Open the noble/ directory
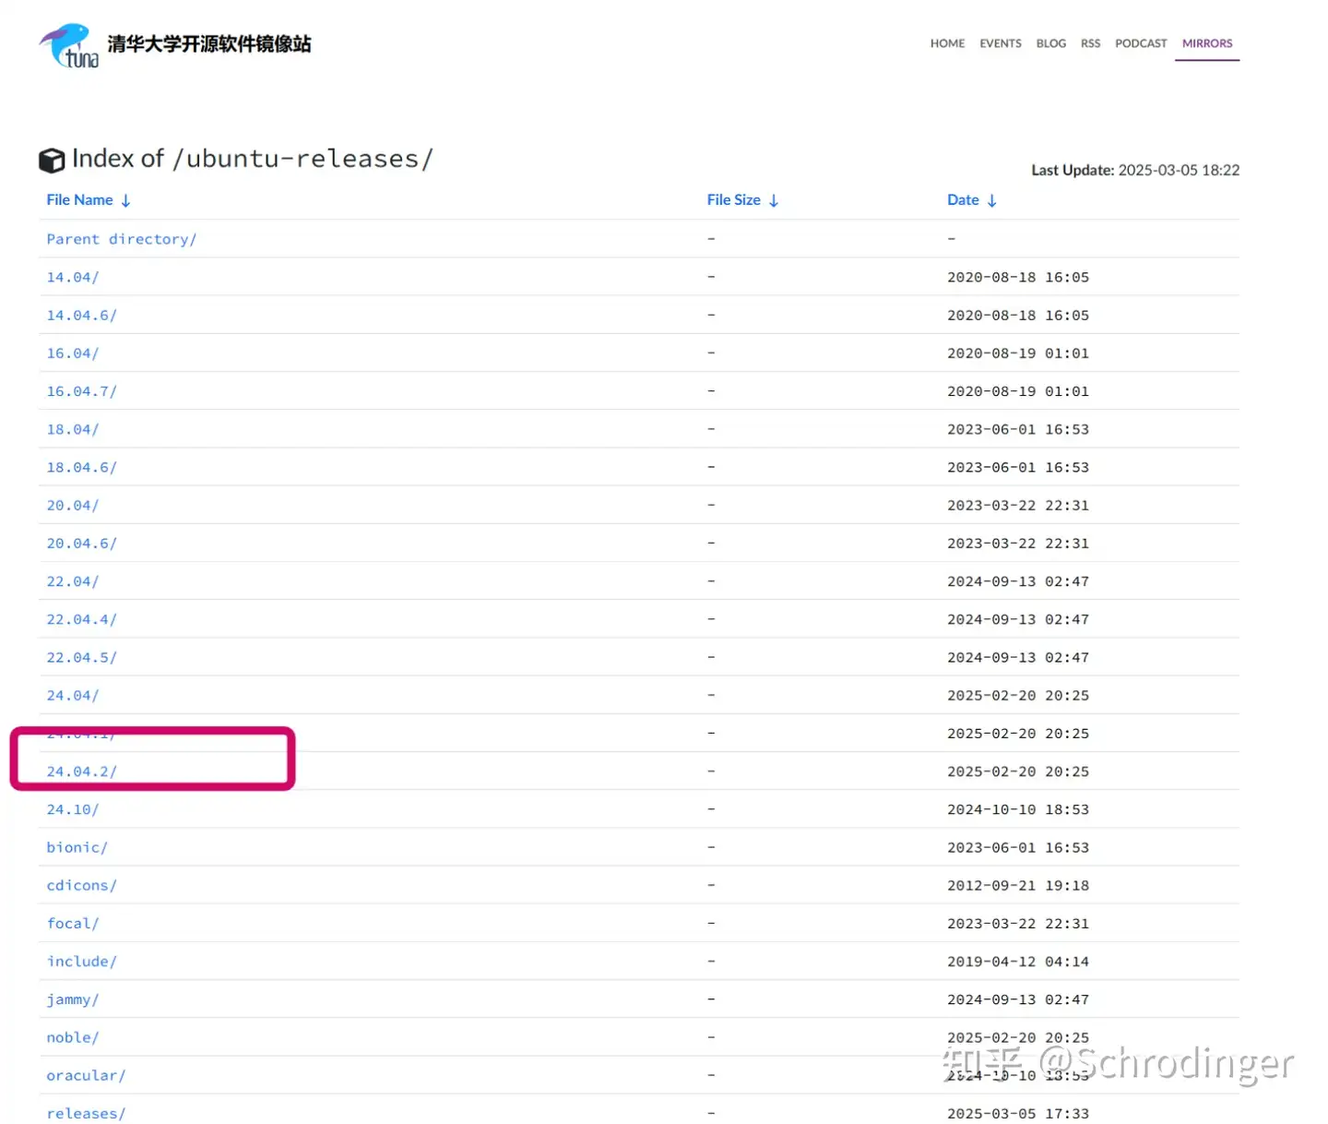Screen dimensions: 1328x1124 click(x=73, y=1037)
